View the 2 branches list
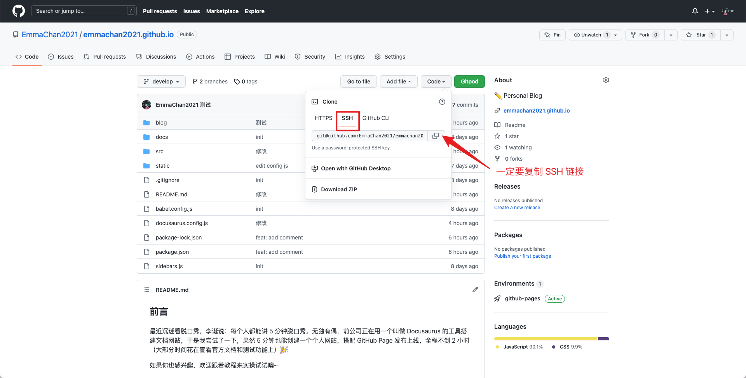Image resolution: width=746 pixels, height=378 pixels. tap(210, 81)
